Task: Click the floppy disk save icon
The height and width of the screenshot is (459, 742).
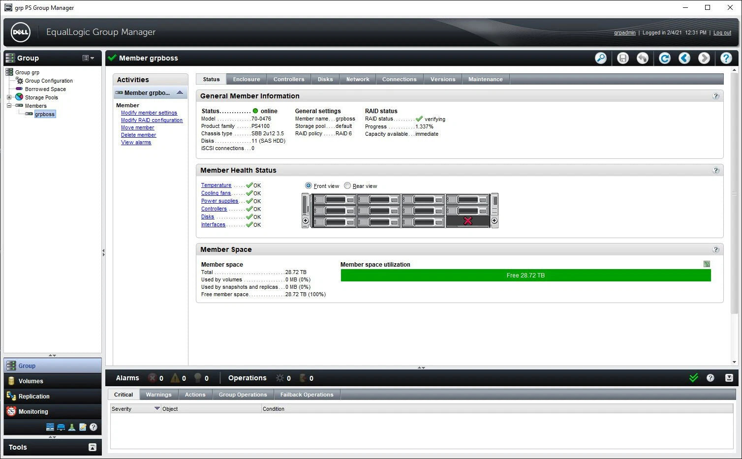Action: pyautogui.click(x=623, y=58)
